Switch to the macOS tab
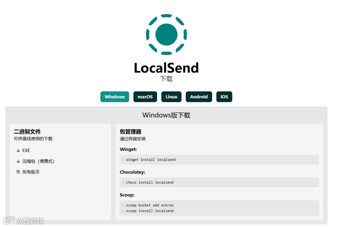This screenshot has width=338, height=227. point(145,97)
